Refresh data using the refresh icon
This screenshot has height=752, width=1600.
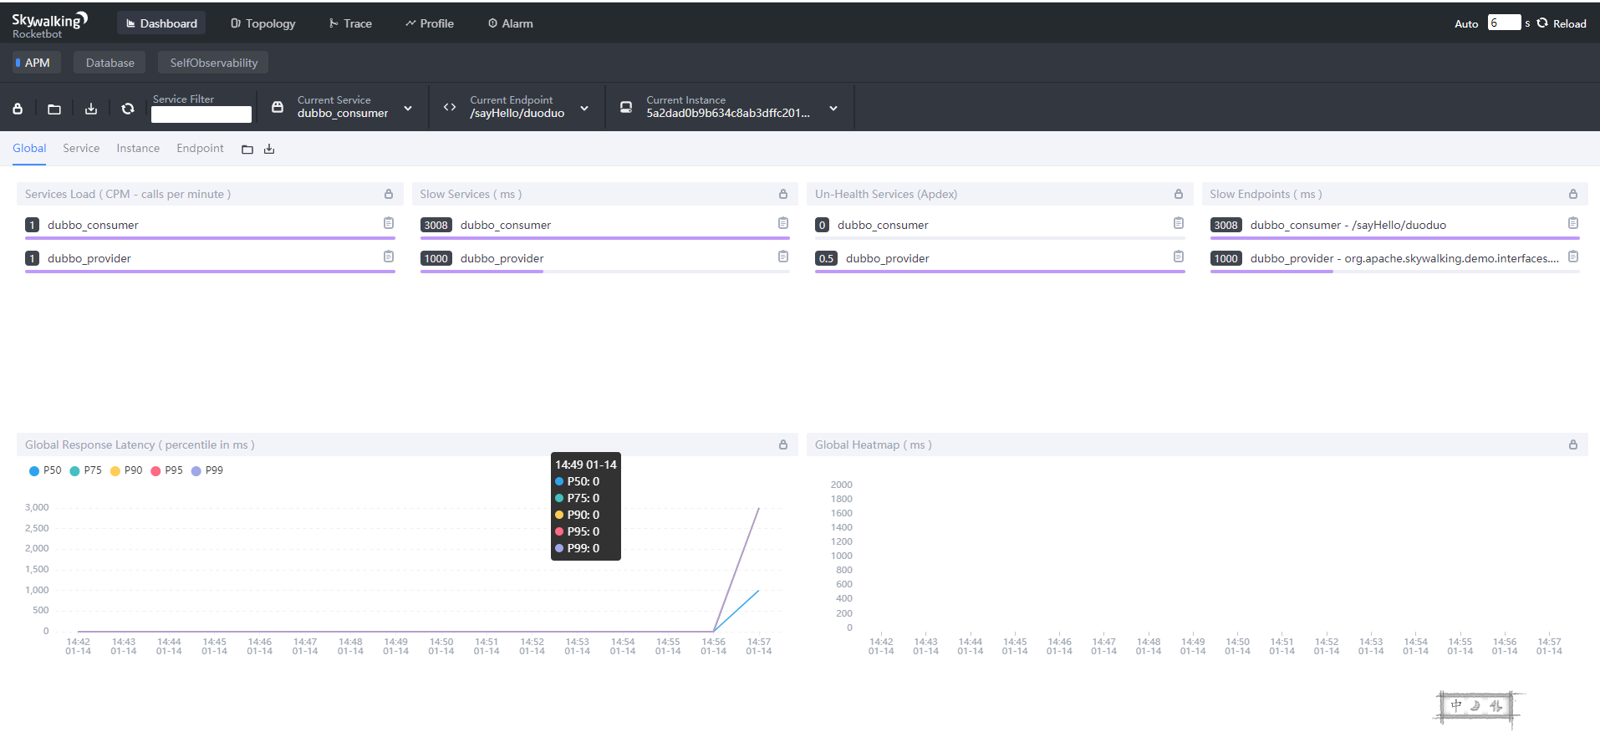pos(127,109)
